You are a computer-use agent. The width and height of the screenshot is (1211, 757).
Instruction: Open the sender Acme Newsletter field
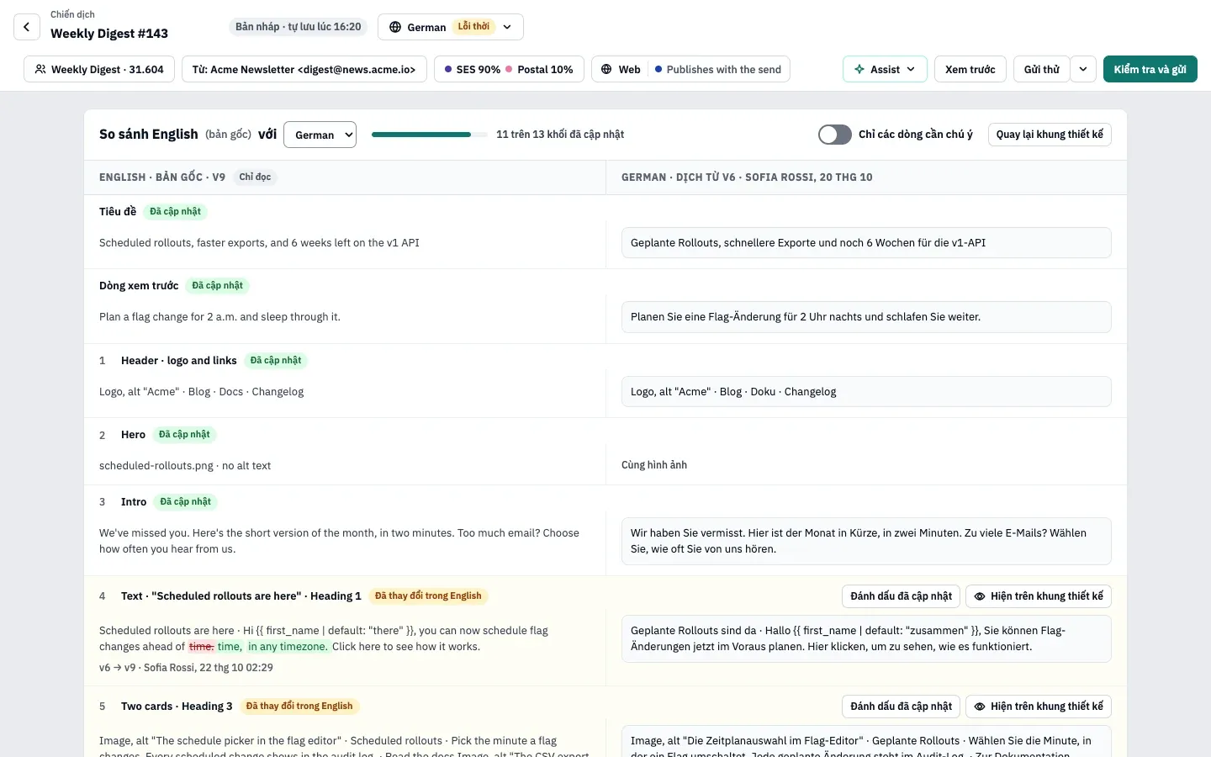[304, 69]
